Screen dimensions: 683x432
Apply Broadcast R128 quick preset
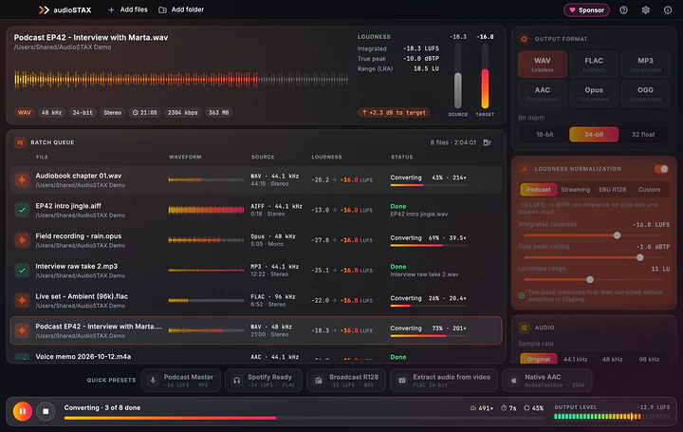point(346,380)
